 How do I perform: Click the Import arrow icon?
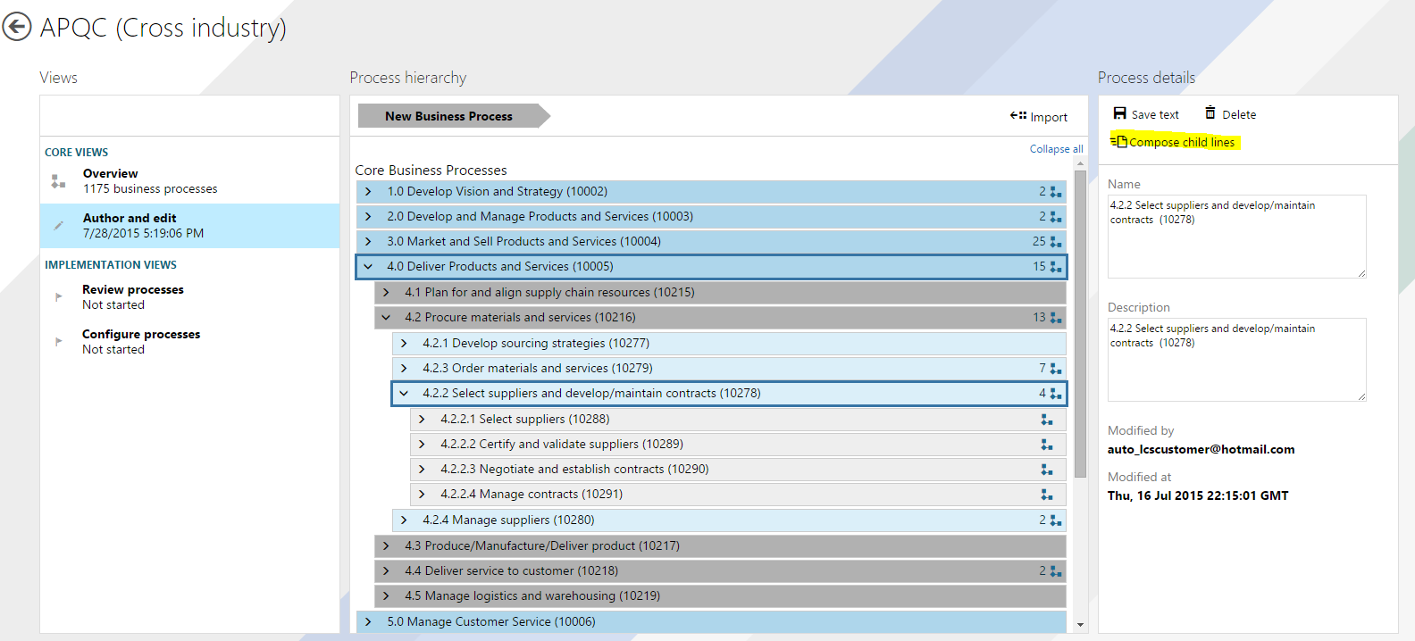pyautogui.click(x=1018, y=116)
